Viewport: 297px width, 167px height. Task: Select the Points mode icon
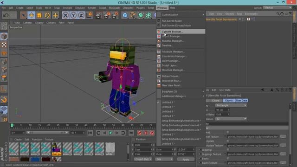coord(4,62)
